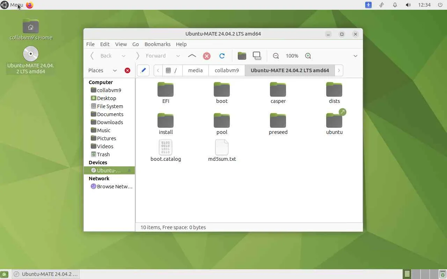
Task: Open the Go menu
Action: click(135, 44)
